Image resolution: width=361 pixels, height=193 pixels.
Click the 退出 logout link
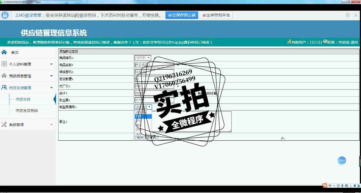click(x=354, y=43)
